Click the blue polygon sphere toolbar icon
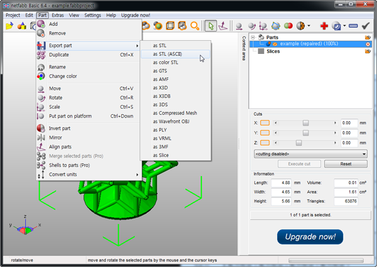Viewport: 377px width, 267px height. [x=276, y=26]
